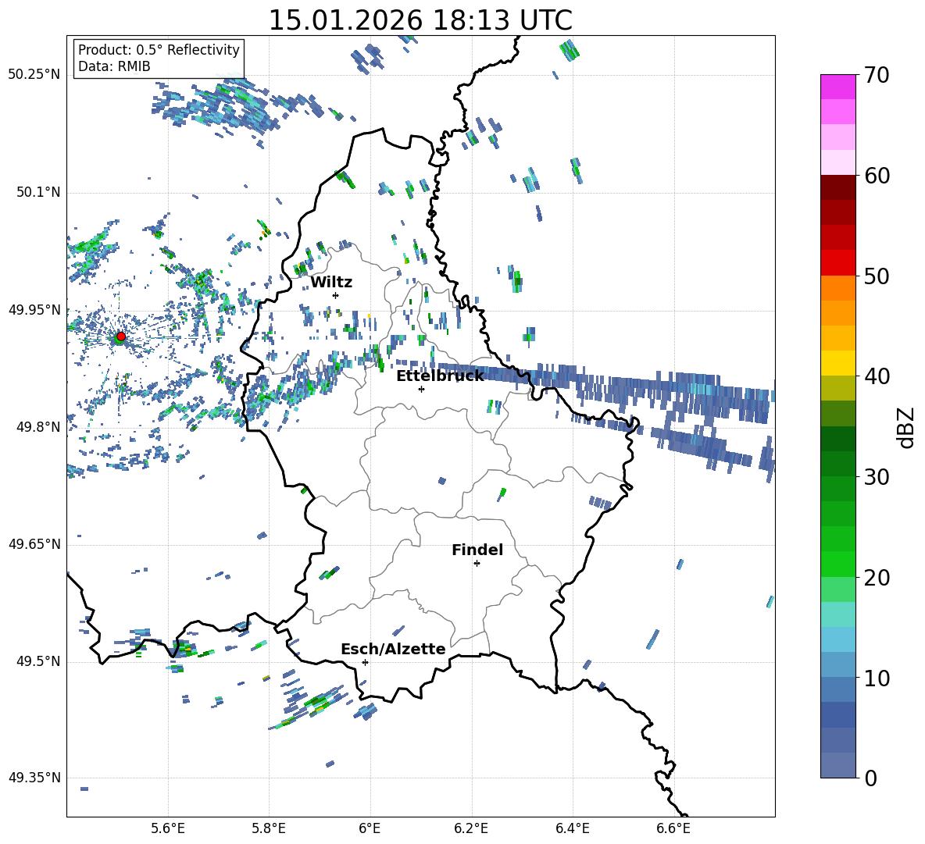Click the title '15.01.2026 18:13 UTC'
925x844 pixels.
click(420, 20)
